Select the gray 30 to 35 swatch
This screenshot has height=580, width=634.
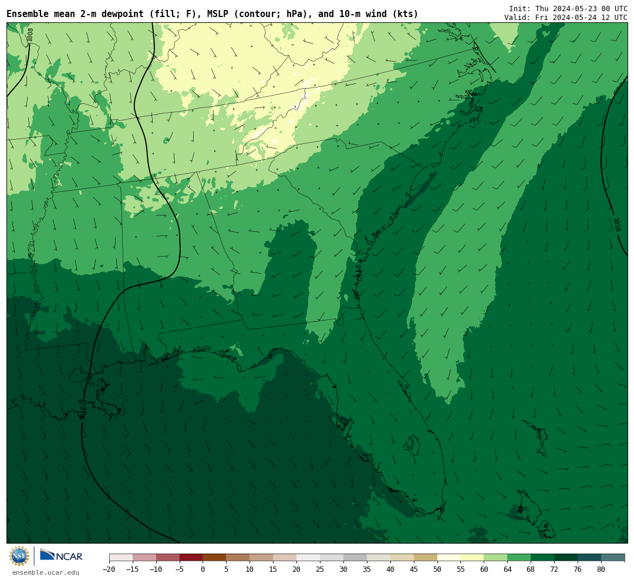click(355, 558)
